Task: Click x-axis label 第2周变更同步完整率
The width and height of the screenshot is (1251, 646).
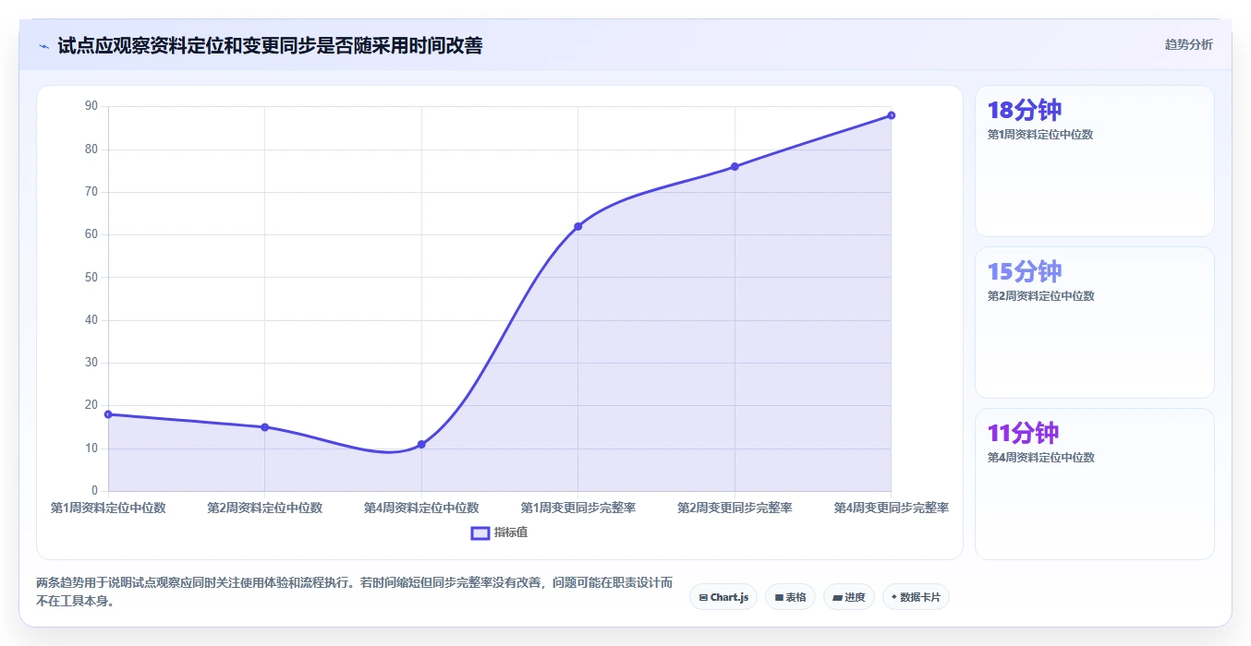Action: 735,508
